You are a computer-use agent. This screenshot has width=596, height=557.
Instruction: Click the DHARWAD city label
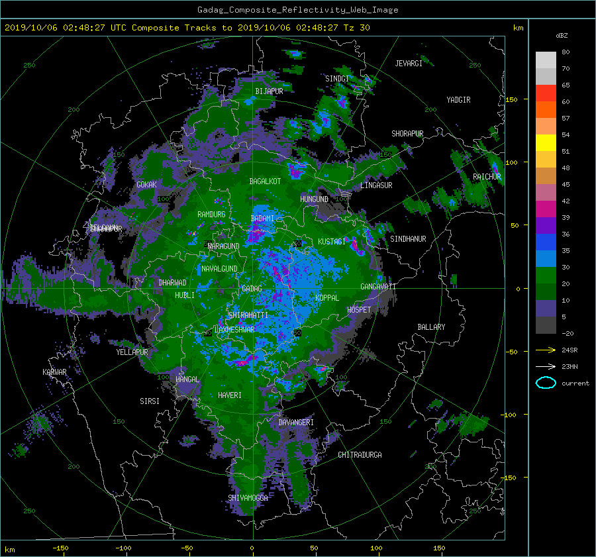tap(173, 283)
